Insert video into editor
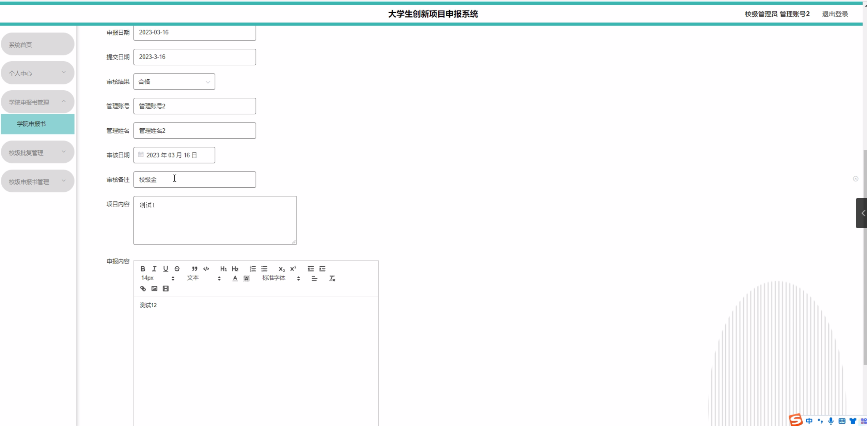Image resolution: width=867 pixels, height=426 pixels. 166,288
